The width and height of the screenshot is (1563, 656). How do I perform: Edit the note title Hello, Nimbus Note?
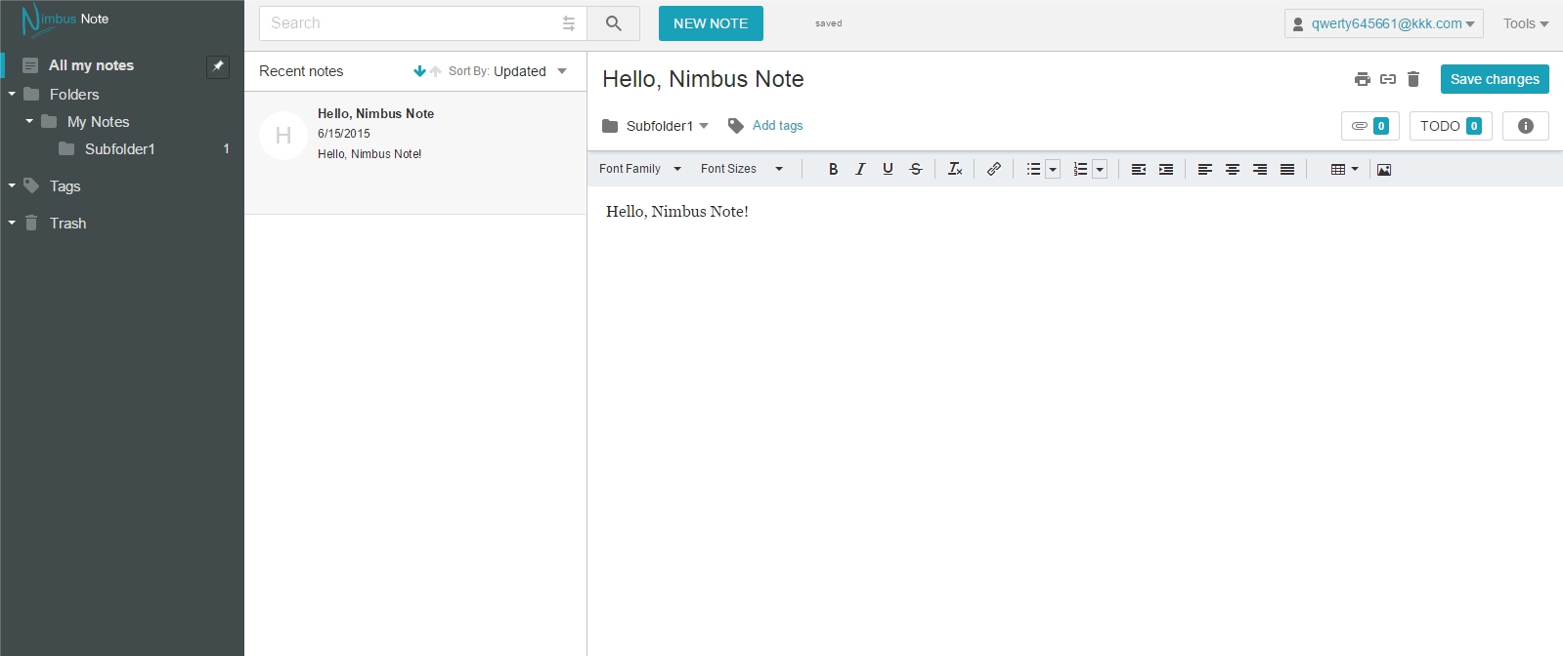coord(703,79)
